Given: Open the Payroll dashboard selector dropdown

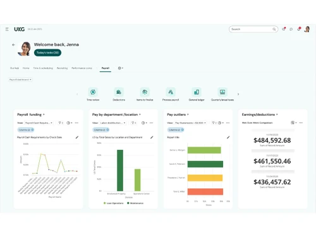Looking at the screenshot, I should 20,80.
